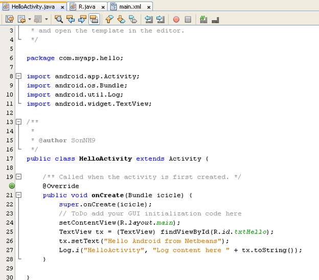Toggle Highlight Search button
This screenshot has height=280, width=319.
pos(94,19)
